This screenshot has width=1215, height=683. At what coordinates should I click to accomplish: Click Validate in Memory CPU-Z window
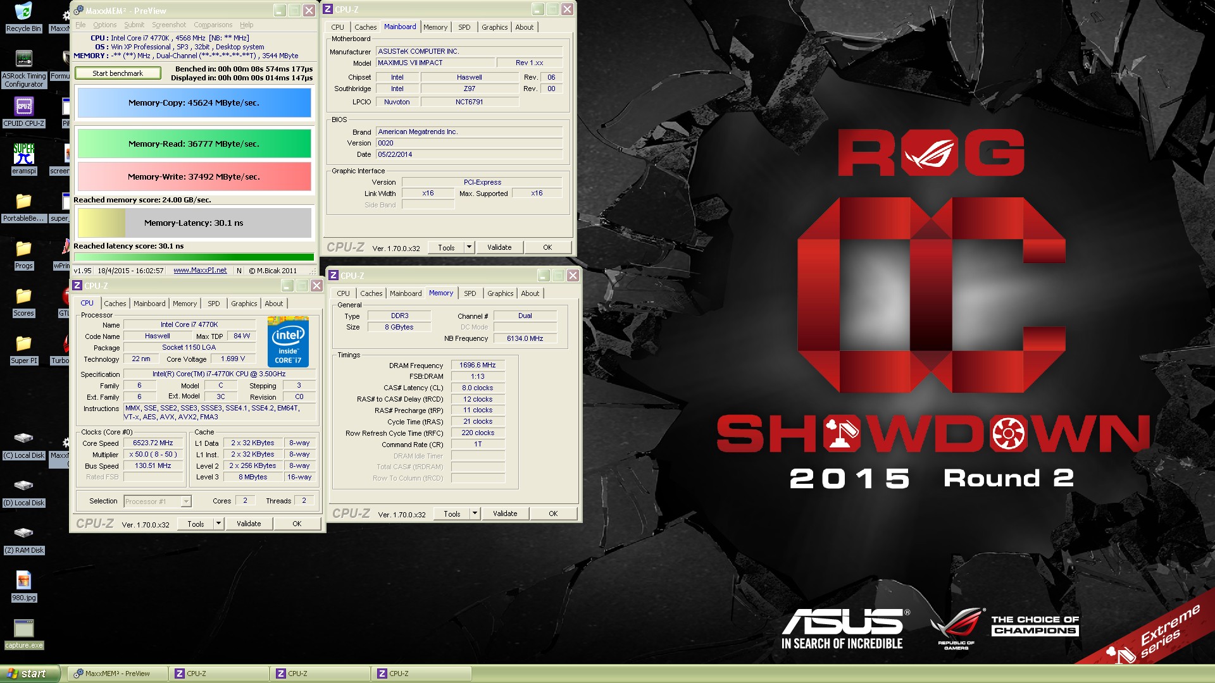(505, 514)
